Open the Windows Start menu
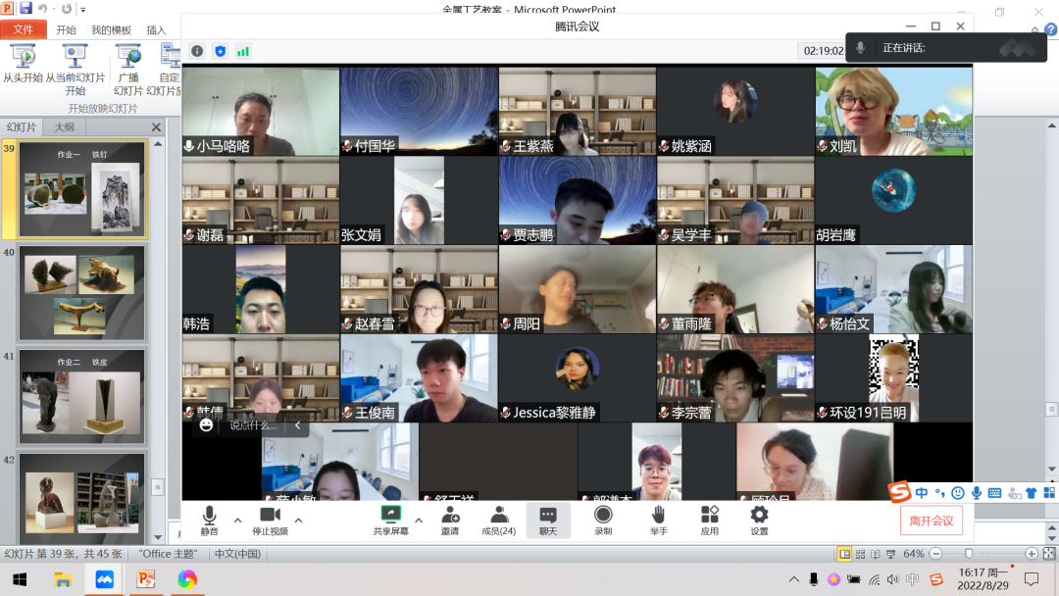Image resolution: width=1059 pixels, height=596 pixels. (x=20, y=579)
